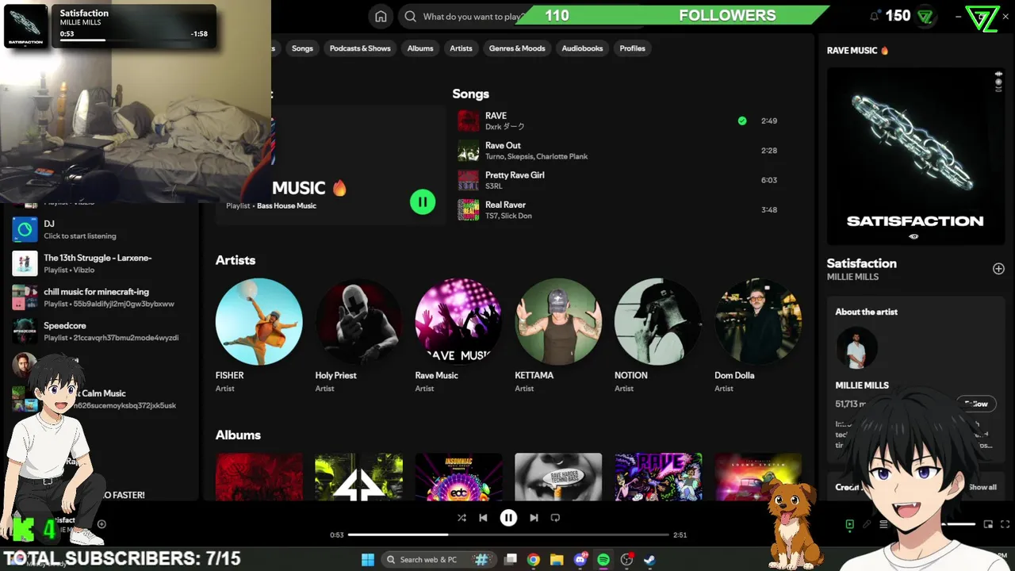Follow MILLIE MILLS in About the artist
Viewport: 1015px width, 571px height.
pyautogui.click(x=976, y=404)
